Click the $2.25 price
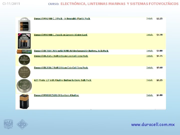Screen dimensions: 180x135 [x=159, y=19]
